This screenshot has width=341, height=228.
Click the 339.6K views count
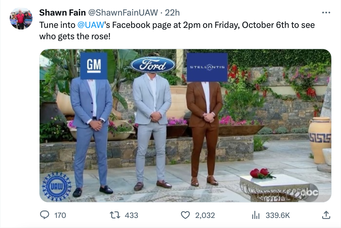(278, 215)
